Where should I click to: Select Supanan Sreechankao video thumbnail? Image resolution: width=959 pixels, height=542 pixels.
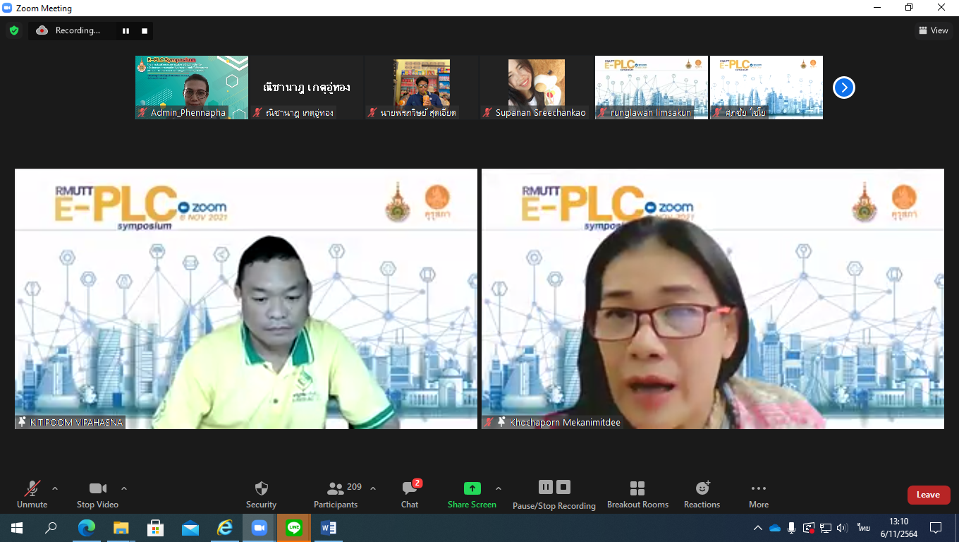[x=536, y=88]
